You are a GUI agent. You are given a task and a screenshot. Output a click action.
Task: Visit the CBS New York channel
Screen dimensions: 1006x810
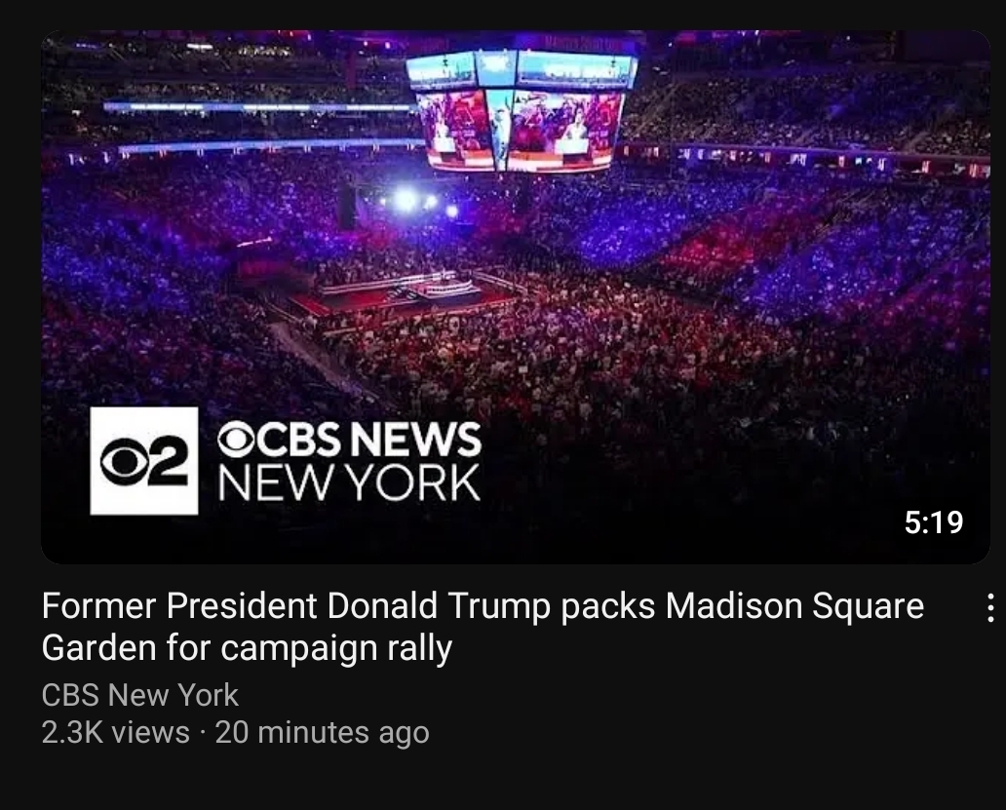pos(139,695)
